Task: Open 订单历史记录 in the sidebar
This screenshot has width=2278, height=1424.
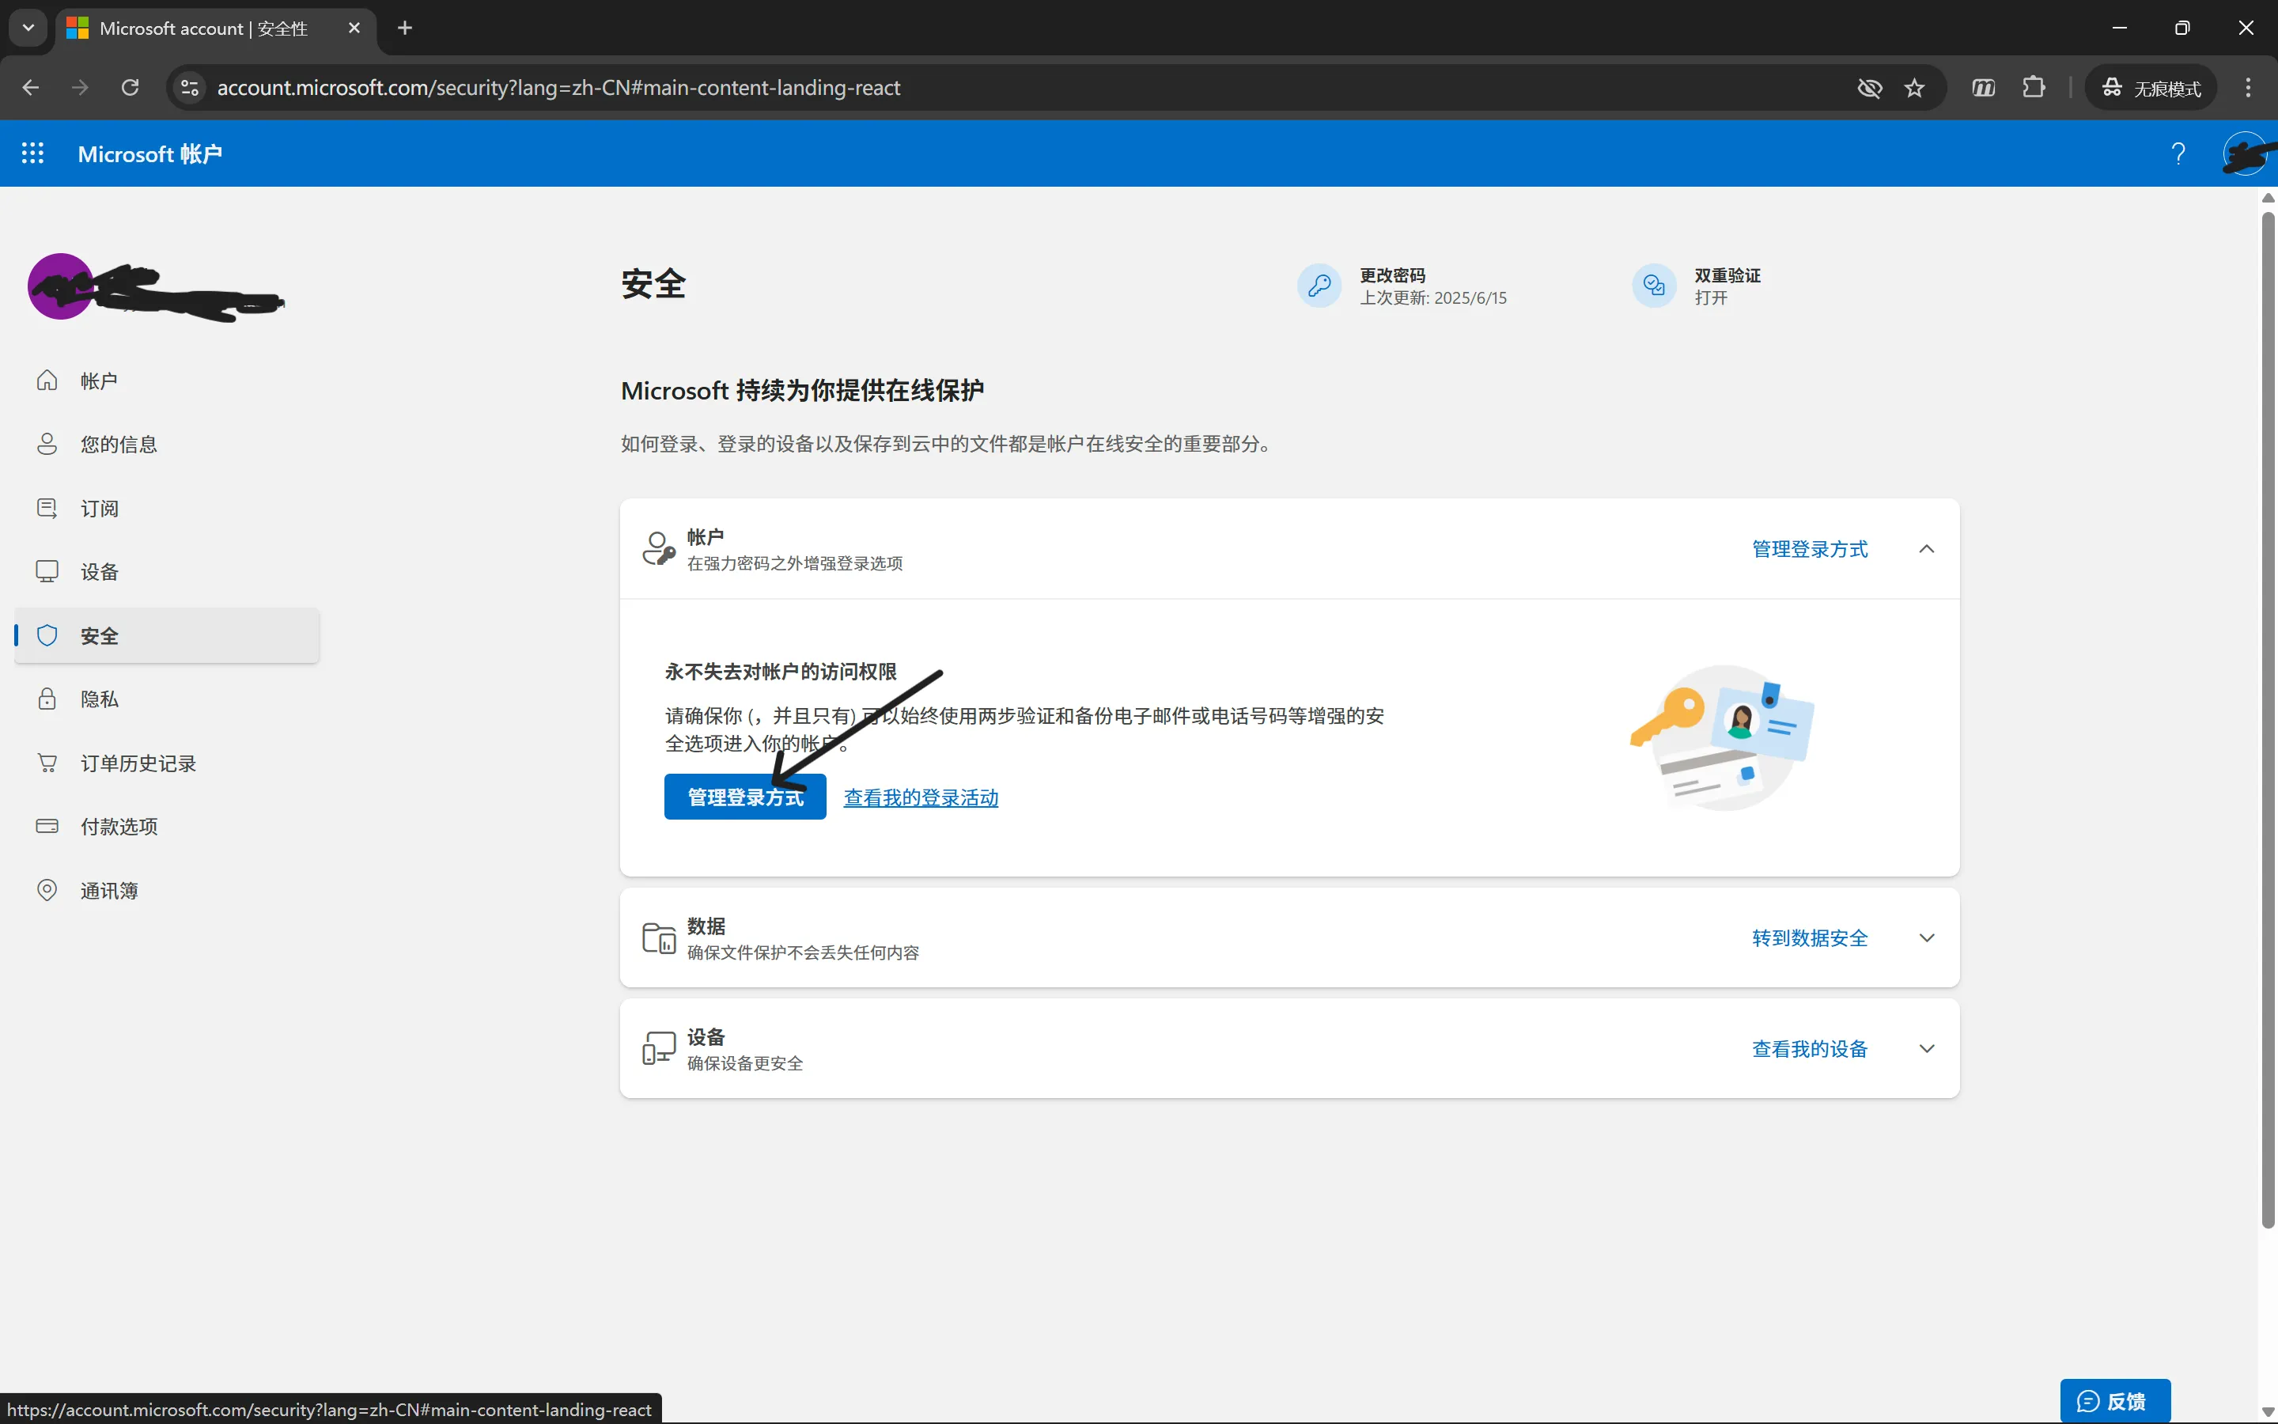Action: (138, 763)
